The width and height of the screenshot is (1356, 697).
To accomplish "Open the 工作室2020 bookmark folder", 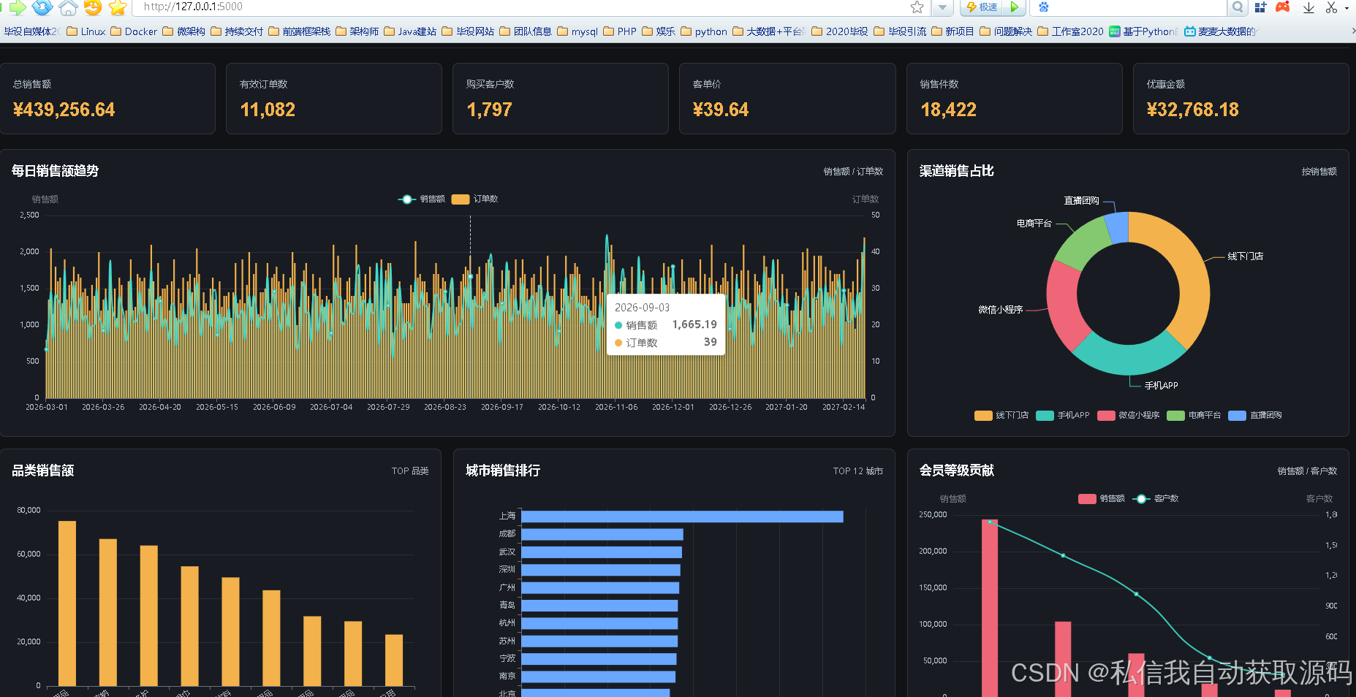I will pos(1071,31).
